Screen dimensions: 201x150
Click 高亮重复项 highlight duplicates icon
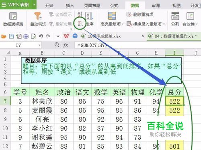112,16
